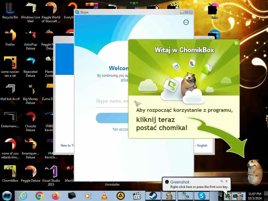Click the Greenshot notification title
This screenshot has width=268, height=201.
[x=180, y=182]
